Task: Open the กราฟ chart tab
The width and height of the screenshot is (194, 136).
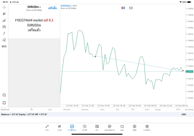Action: click(59, 128)
